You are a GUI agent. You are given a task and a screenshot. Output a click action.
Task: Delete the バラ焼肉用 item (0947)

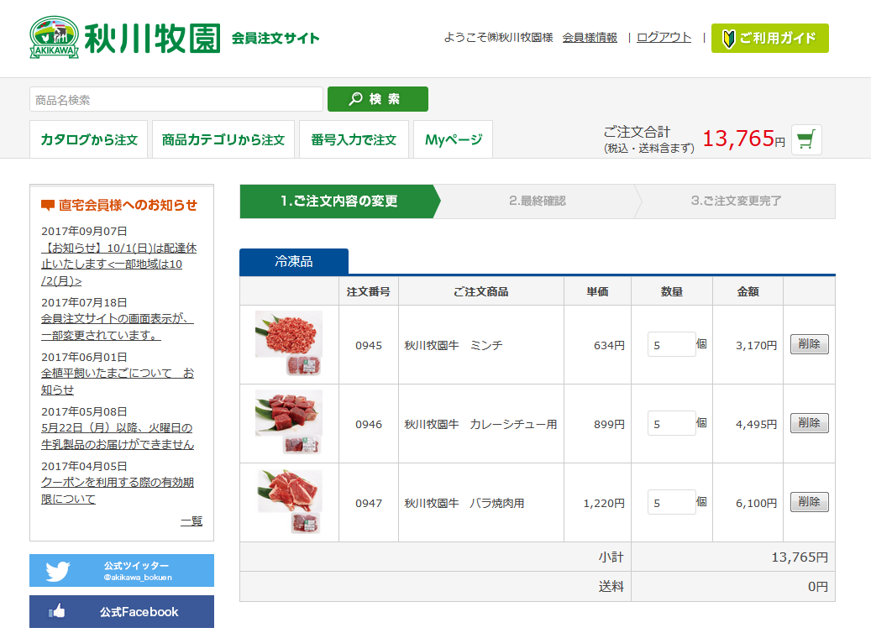click(x=810, y=502)
